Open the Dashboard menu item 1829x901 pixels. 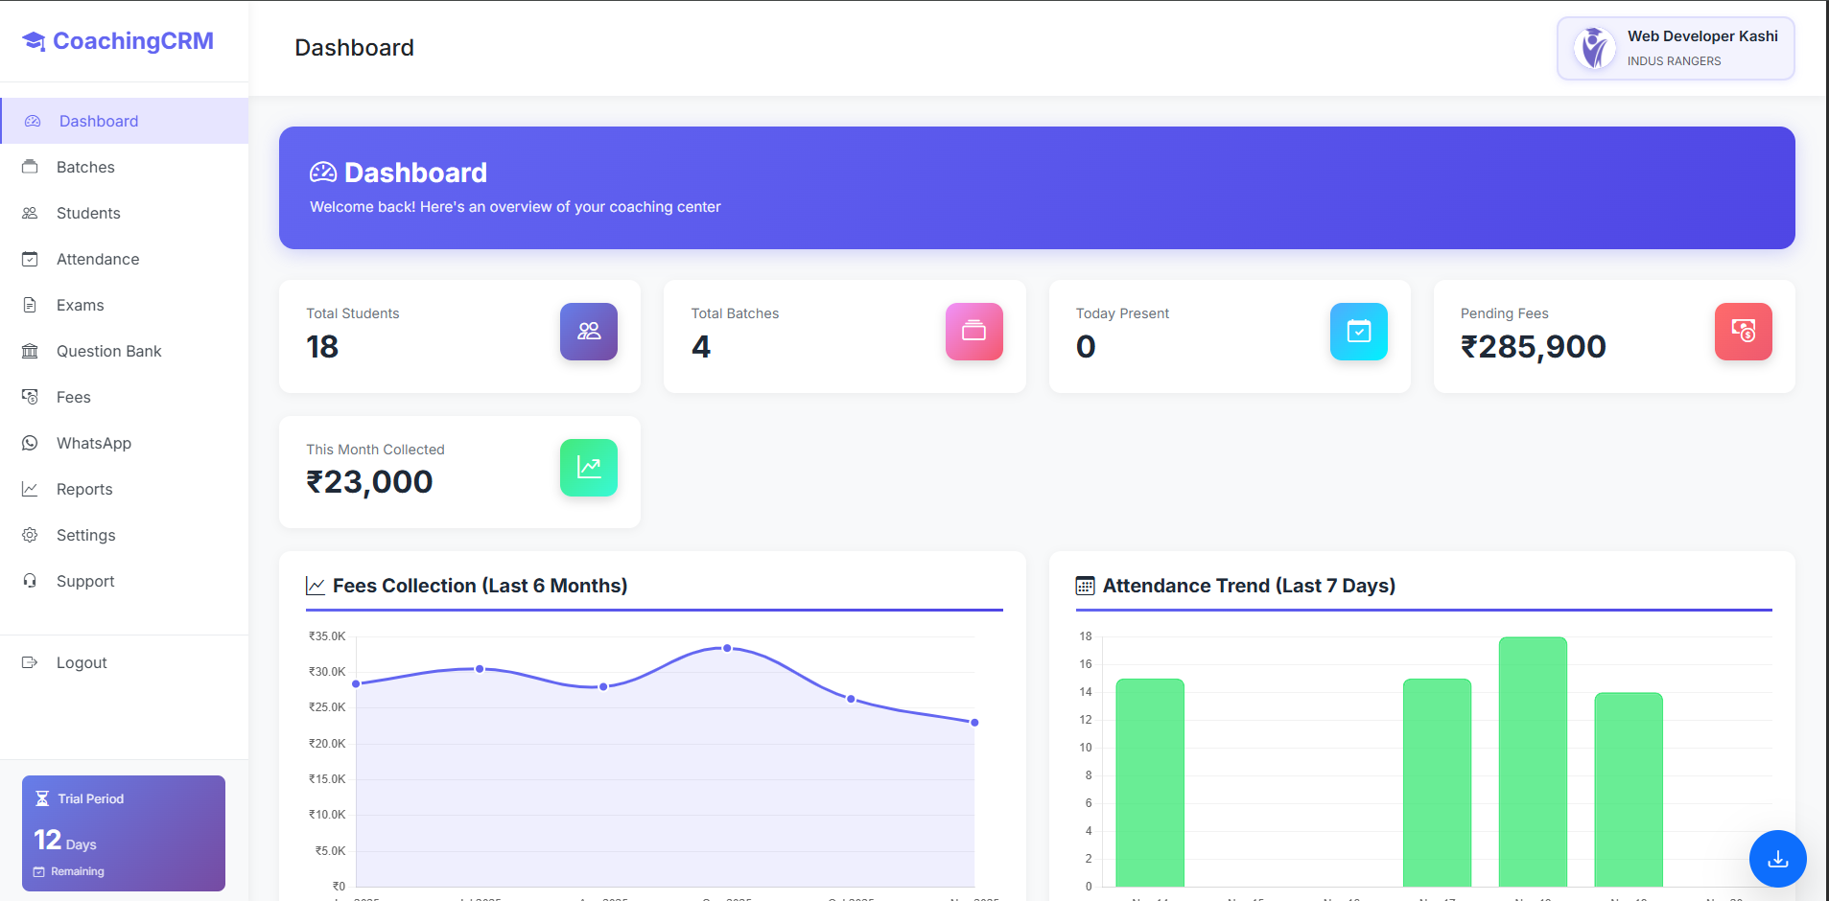pyautogui.click(x=98, y=121)
